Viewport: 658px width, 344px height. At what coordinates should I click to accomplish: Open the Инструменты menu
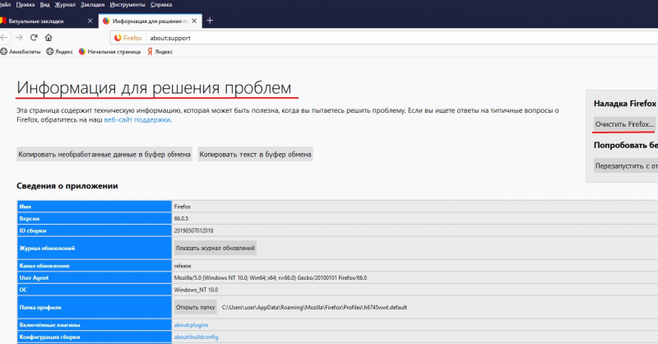pos(127,5)
